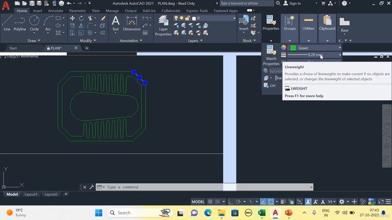Open Layer Properties manager

[x=164, y=26]
